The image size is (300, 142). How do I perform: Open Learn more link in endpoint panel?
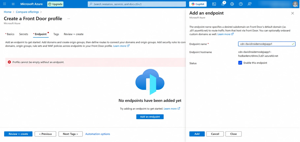tap(226, 34)
